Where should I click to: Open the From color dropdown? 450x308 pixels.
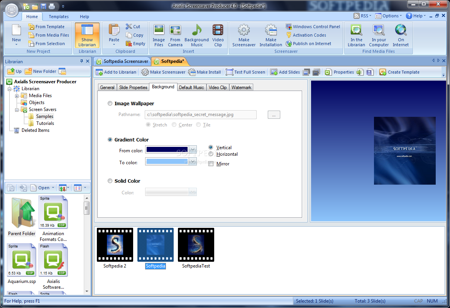point(193,150)
